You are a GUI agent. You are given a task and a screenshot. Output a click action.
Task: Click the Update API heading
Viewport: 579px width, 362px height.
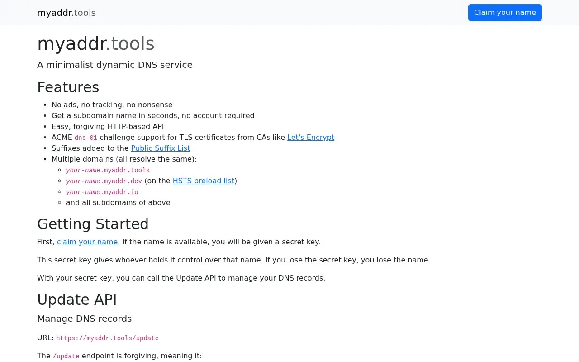77,300
